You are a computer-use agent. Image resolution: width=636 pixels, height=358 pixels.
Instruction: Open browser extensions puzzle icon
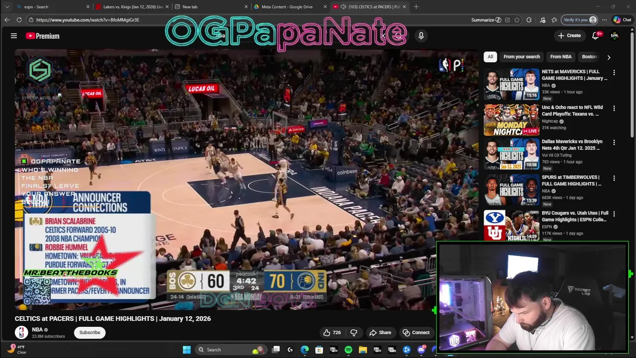529,20
